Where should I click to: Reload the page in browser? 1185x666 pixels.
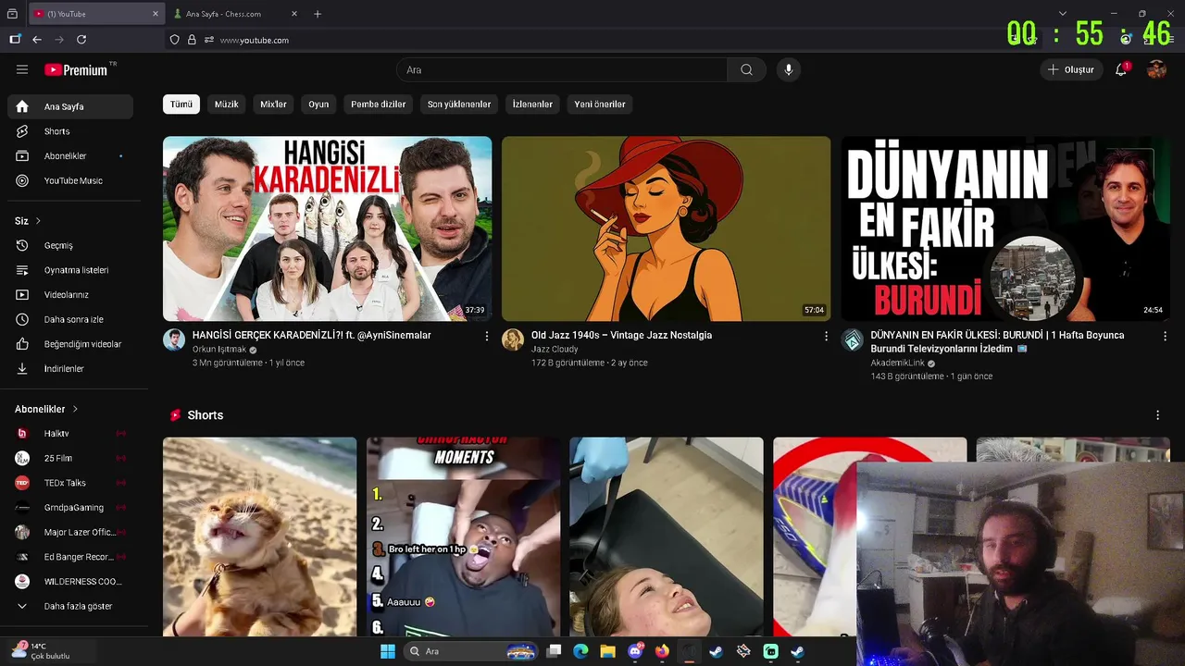tap(81, 40)
